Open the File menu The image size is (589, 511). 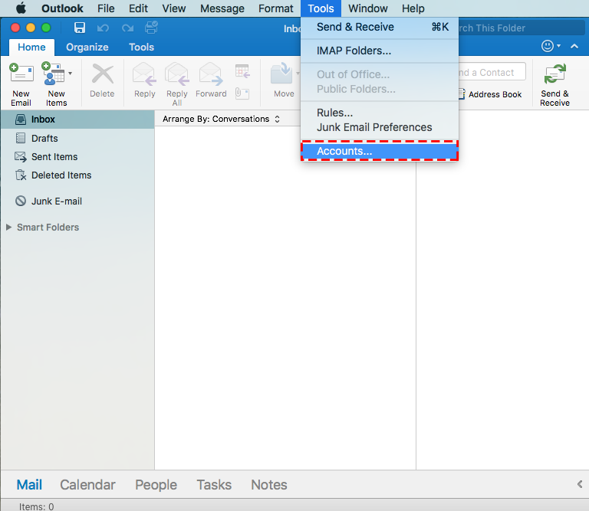click(x=106, y=8)
